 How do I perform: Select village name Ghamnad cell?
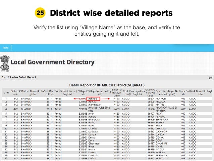coord(94,144)
